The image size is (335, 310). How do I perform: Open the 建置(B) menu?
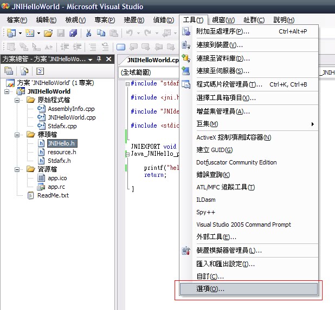[x=134, y=20]
